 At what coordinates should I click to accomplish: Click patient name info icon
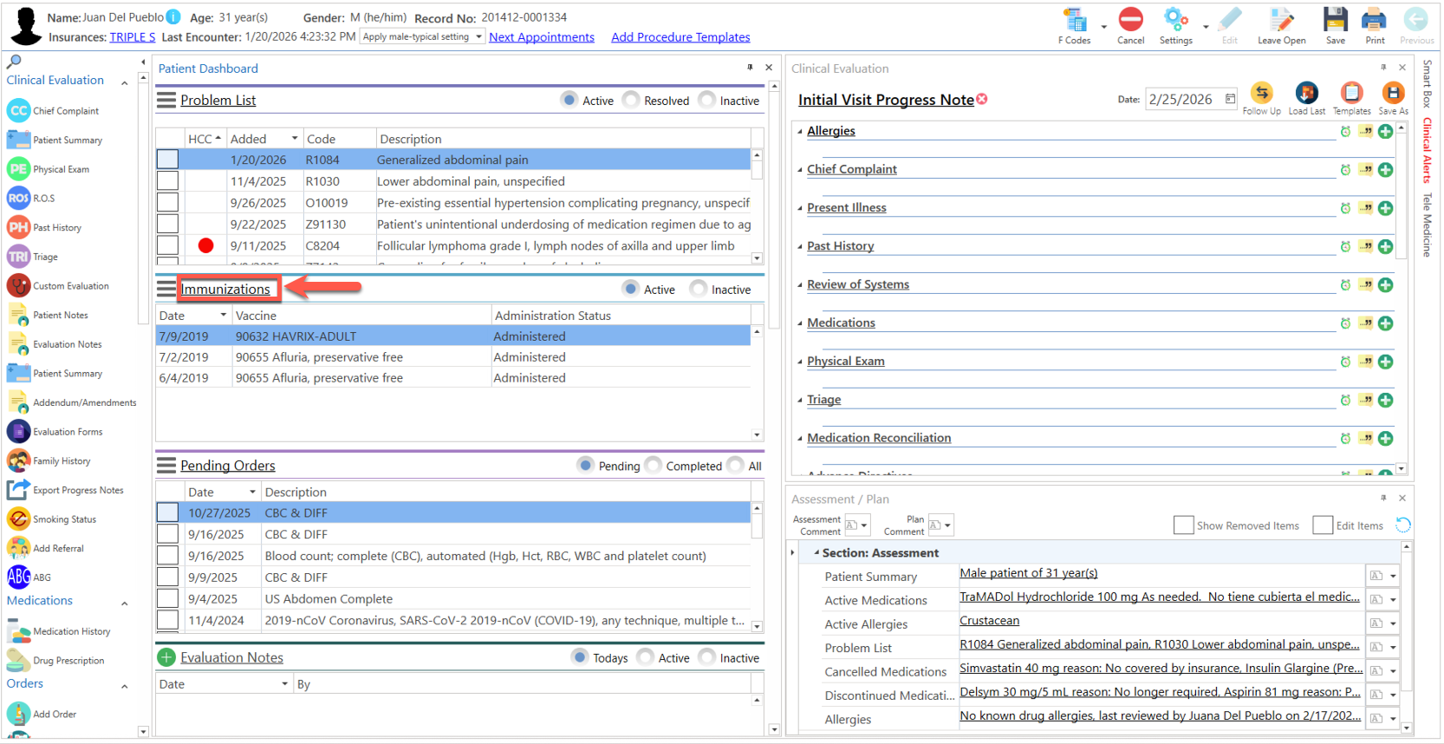[173, 16]
